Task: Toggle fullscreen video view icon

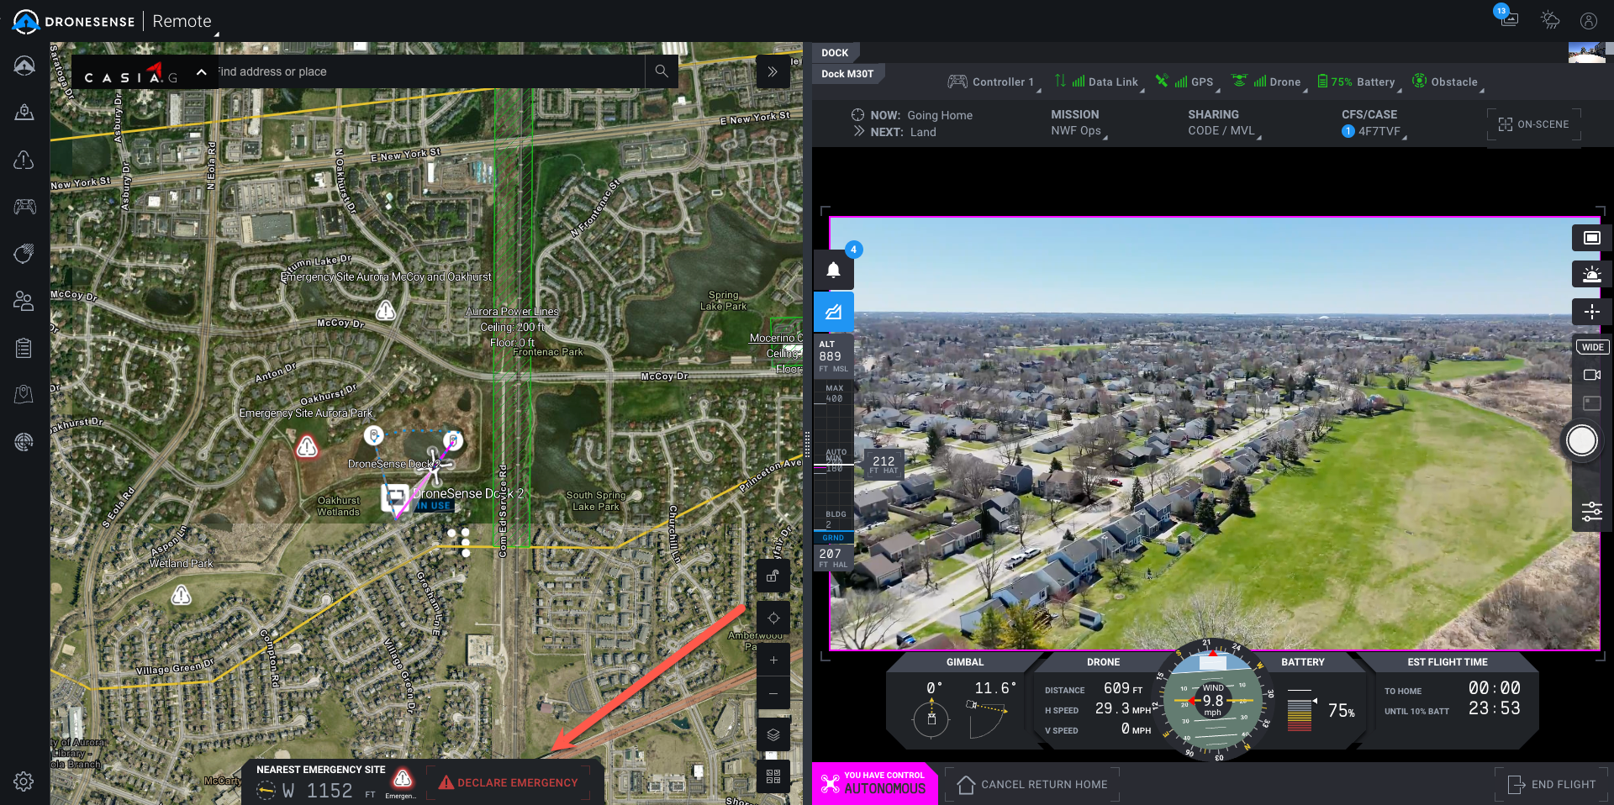Action: (1592, 238)
